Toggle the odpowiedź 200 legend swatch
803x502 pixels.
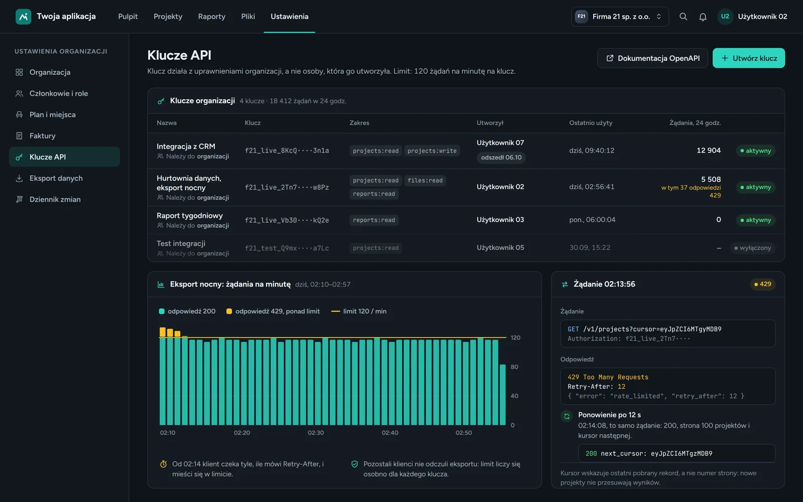[162, 311]
